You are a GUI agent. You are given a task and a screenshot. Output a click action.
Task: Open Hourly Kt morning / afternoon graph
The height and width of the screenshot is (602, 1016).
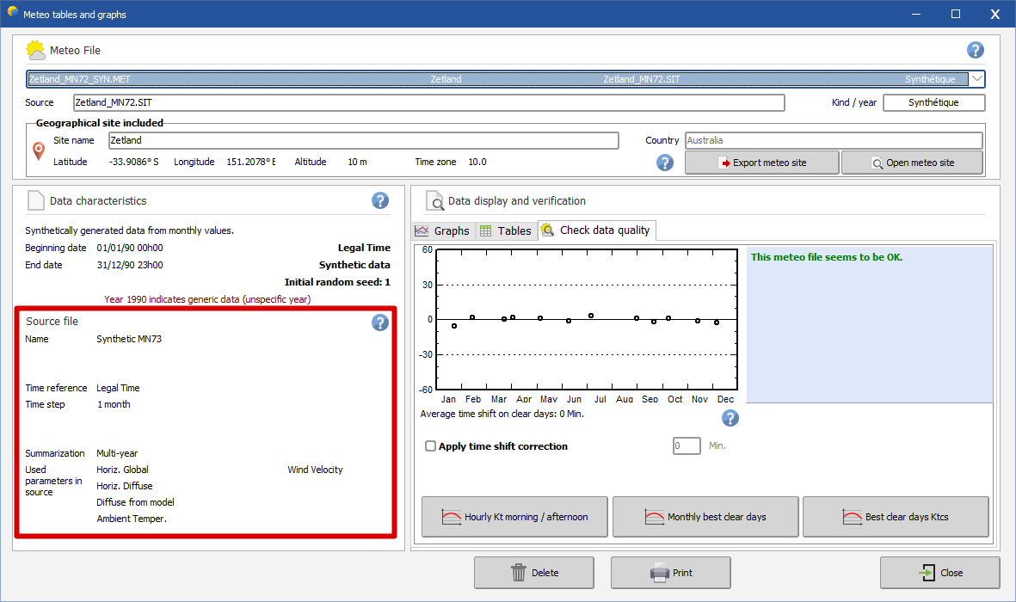tap(514, 517)
